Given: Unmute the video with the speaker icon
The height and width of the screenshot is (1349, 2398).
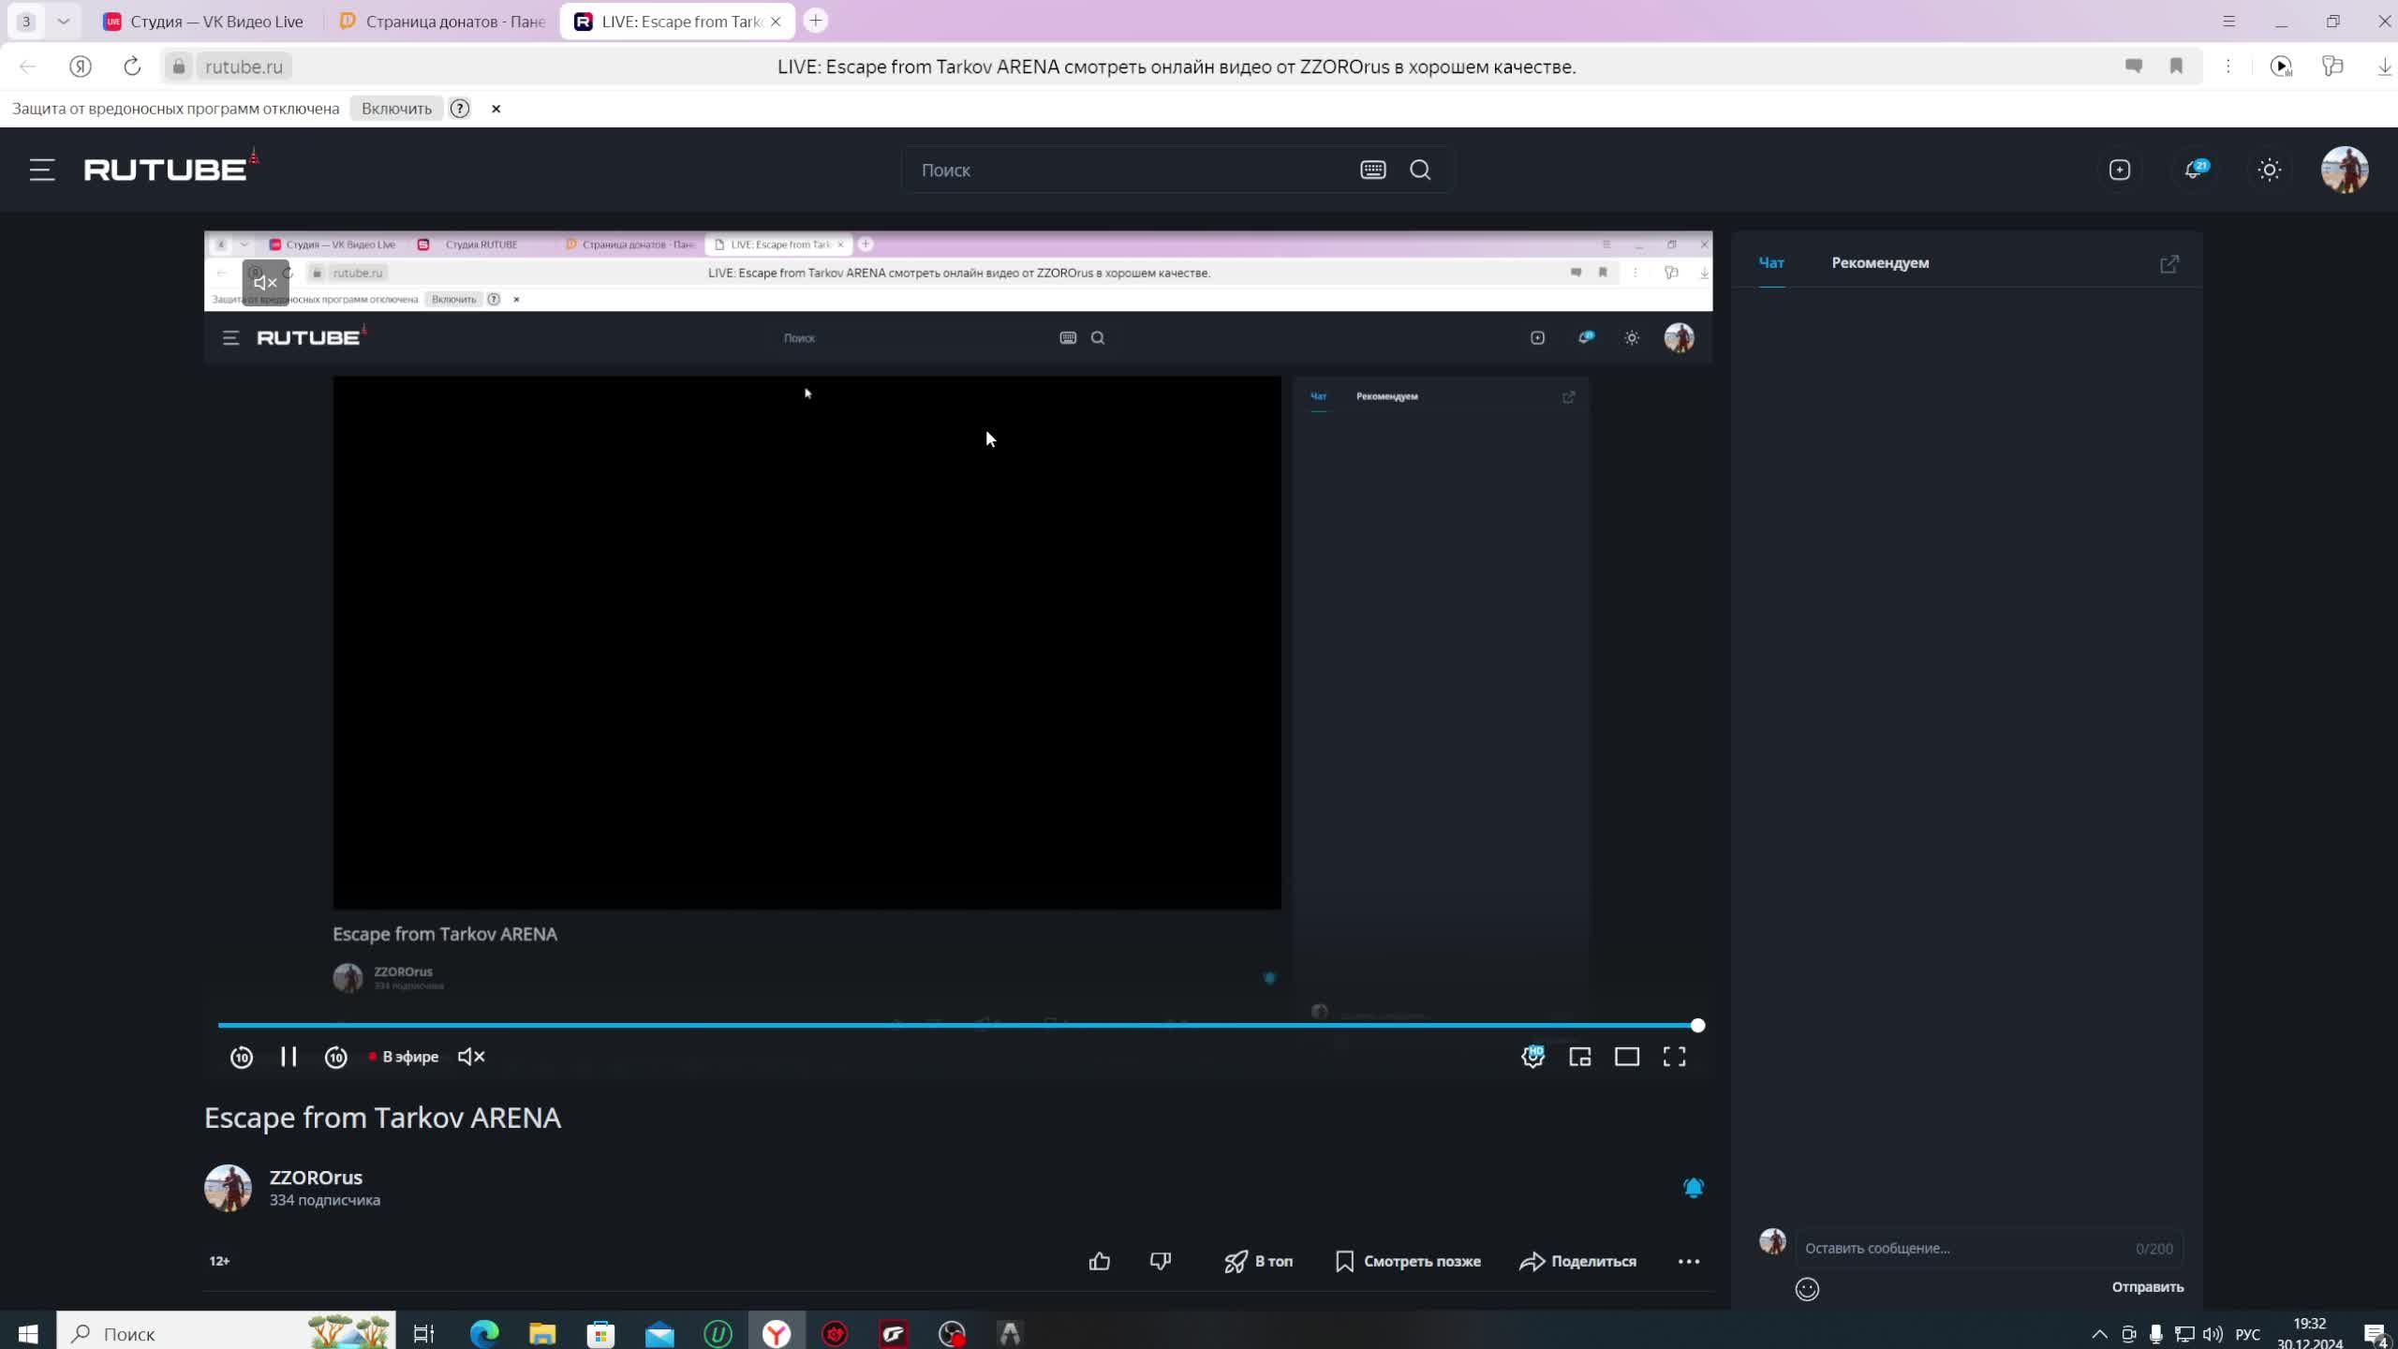Looking at the screenshot, I should (x=470, y=1057).
